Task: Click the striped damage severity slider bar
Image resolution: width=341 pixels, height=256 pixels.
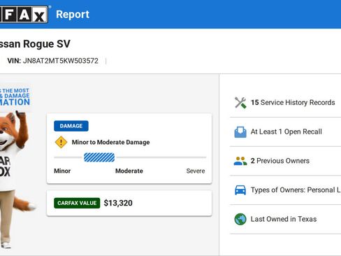Action: [99, 157]
